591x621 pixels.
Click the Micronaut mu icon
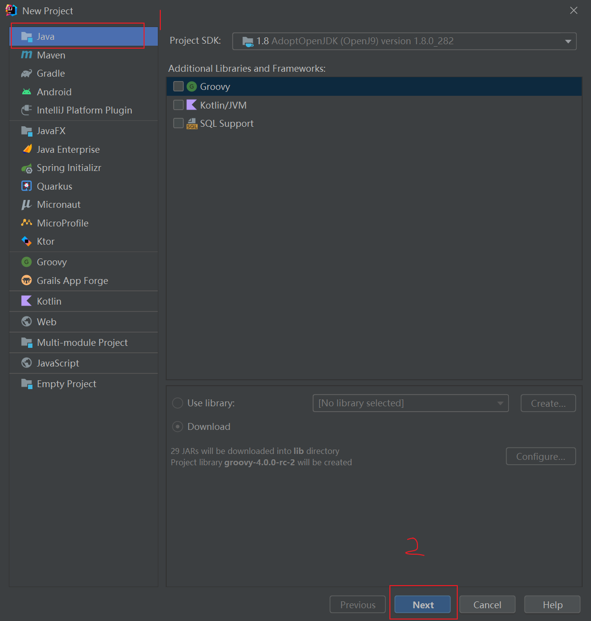(27, 205)
